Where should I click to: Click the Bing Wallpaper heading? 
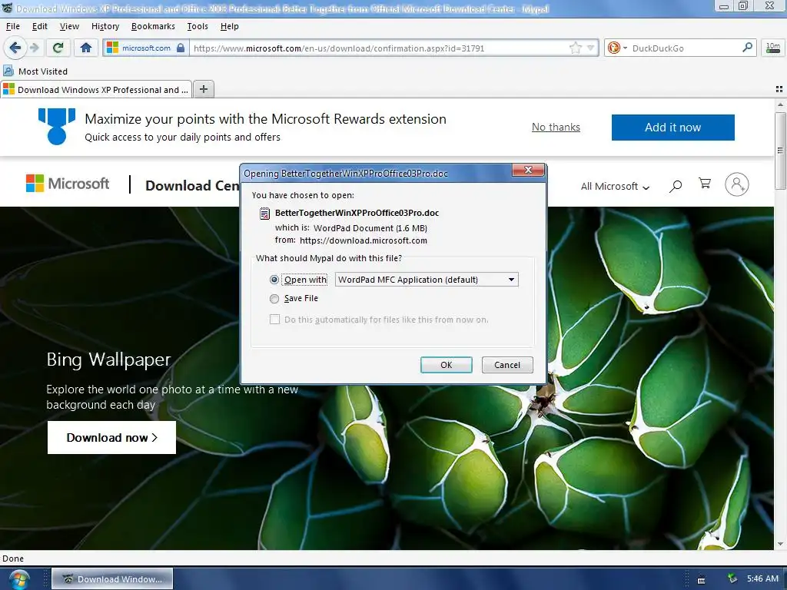[108, 360]
